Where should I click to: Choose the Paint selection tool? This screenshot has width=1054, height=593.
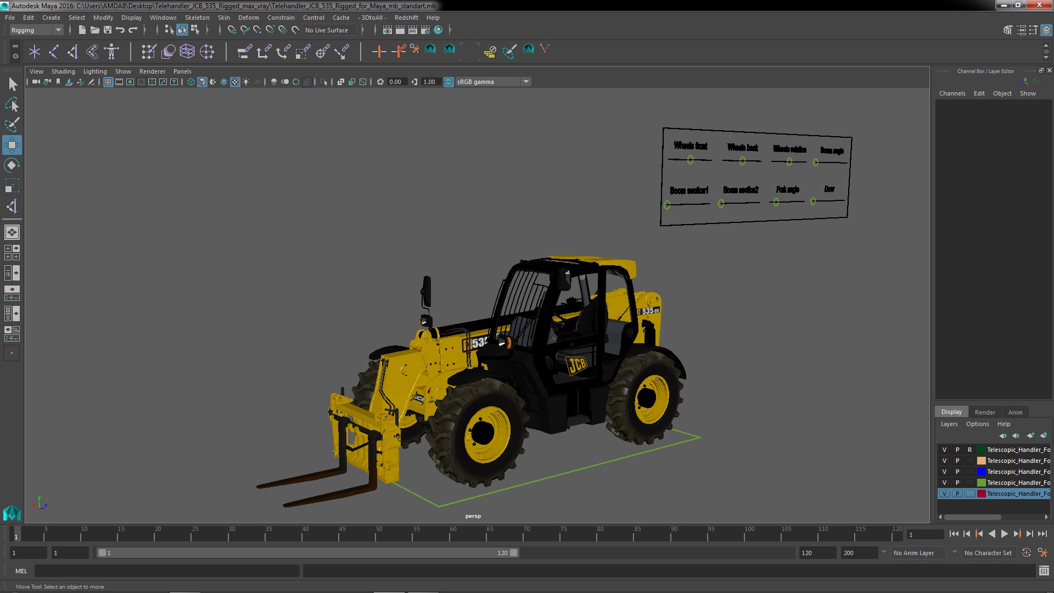(12, 125)
